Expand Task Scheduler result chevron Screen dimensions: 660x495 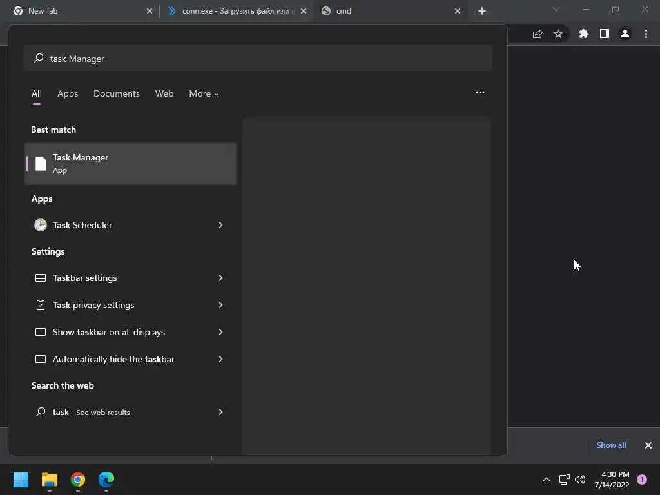point(220,225)
